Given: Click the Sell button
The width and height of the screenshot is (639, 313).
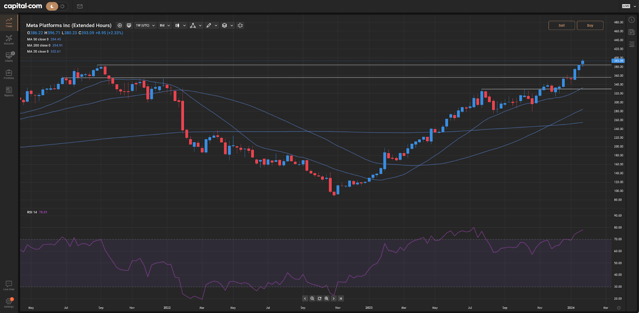Looking at the screenshot, I should [562, 25].
